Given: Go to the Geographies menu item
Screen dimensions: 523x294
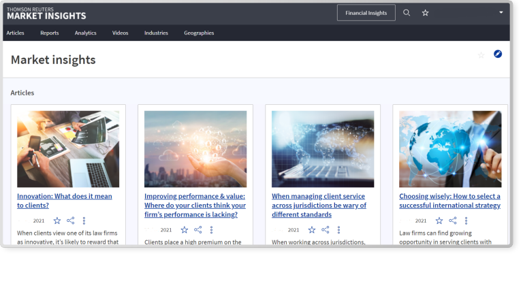Looking at the screenshot, I should coord(199,33).
